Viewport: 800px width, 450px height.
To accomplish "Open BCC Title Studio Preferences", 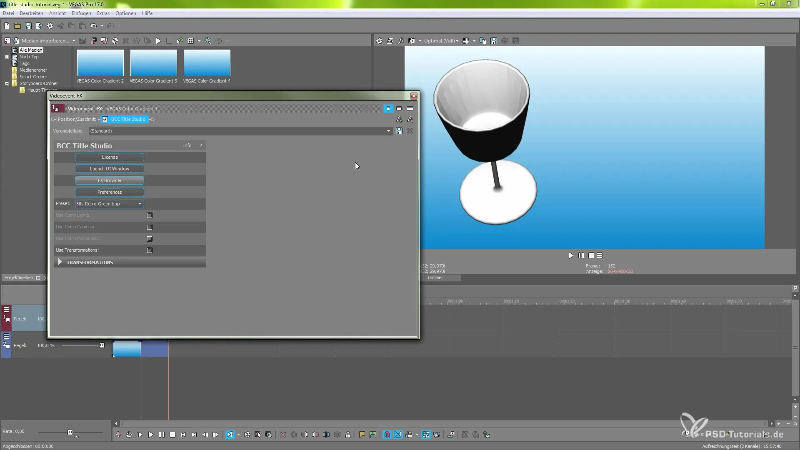I will click(110, 192).
